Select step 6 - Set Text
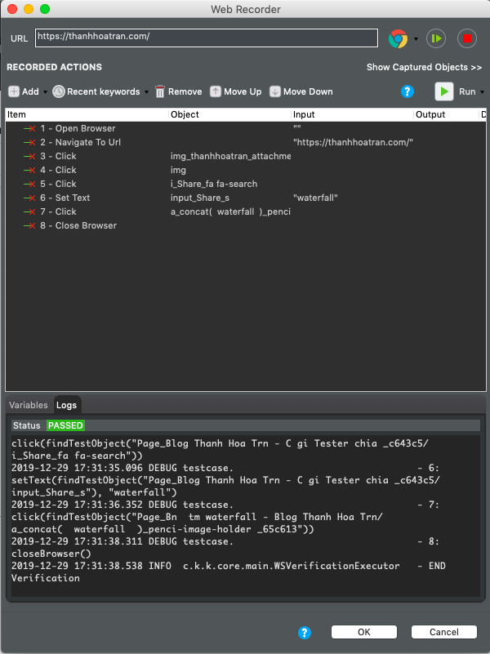490x654 pixels. 246,198
